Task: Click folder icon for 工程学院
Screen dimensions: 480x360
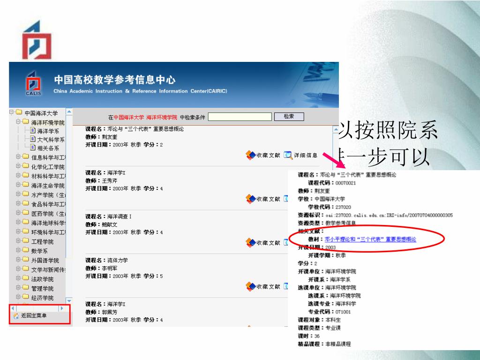Action: click(26, 241)
